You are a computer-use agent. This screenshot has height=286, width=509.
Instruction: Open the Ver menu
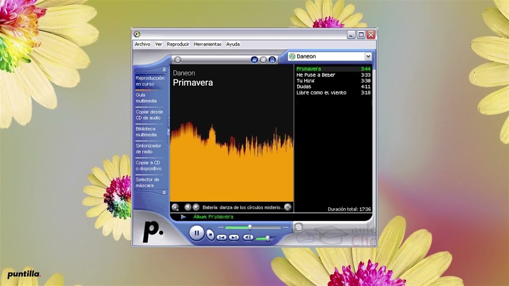click(159, 44)
